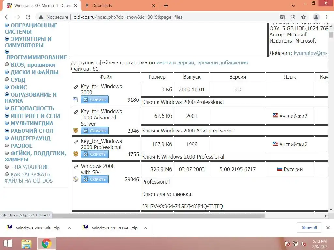The image size is (334, 250).
Task: Click archive box icon for Advanced Server
Action: coord(76,130)
